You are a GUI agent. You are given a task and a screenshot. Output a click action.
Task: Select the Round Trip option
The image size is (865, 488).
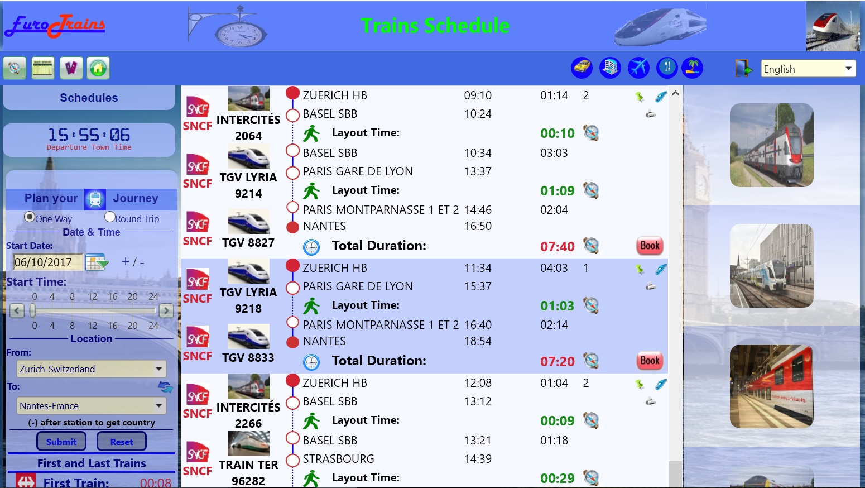110,217
